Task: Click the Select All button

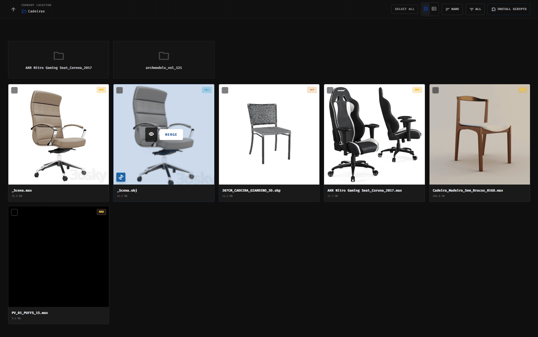Action: (x=404, y=9)
